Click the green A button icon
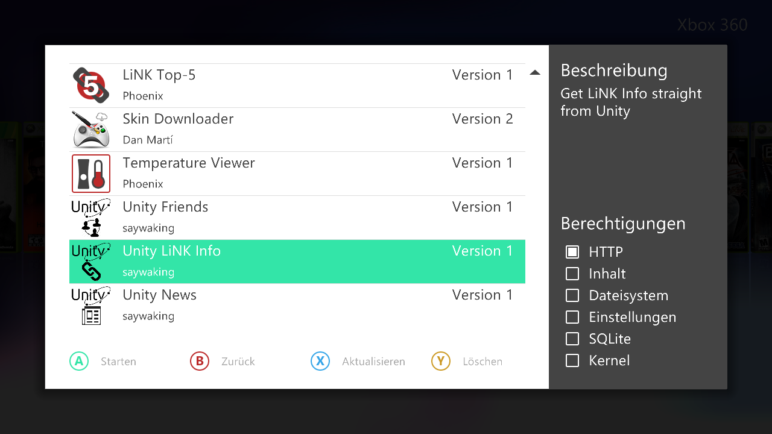Screen dimensions: 772x434 tap(79, 361)
